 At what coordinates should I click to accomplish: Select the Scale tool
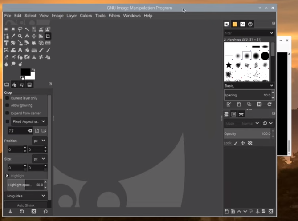pyautogui.click(x=20, y=43)
